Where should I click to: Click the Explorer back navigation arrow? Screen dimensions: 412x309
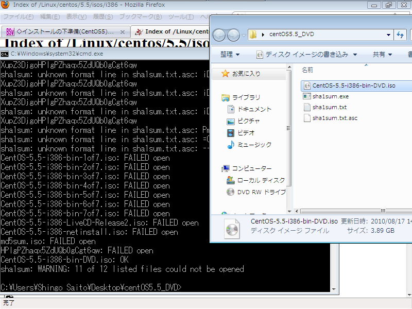coord(219,35)
